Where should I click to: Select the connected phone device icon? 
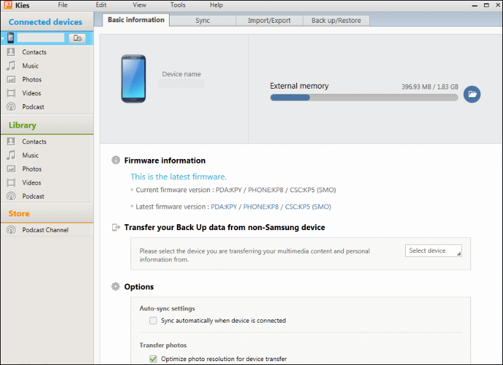10,38
